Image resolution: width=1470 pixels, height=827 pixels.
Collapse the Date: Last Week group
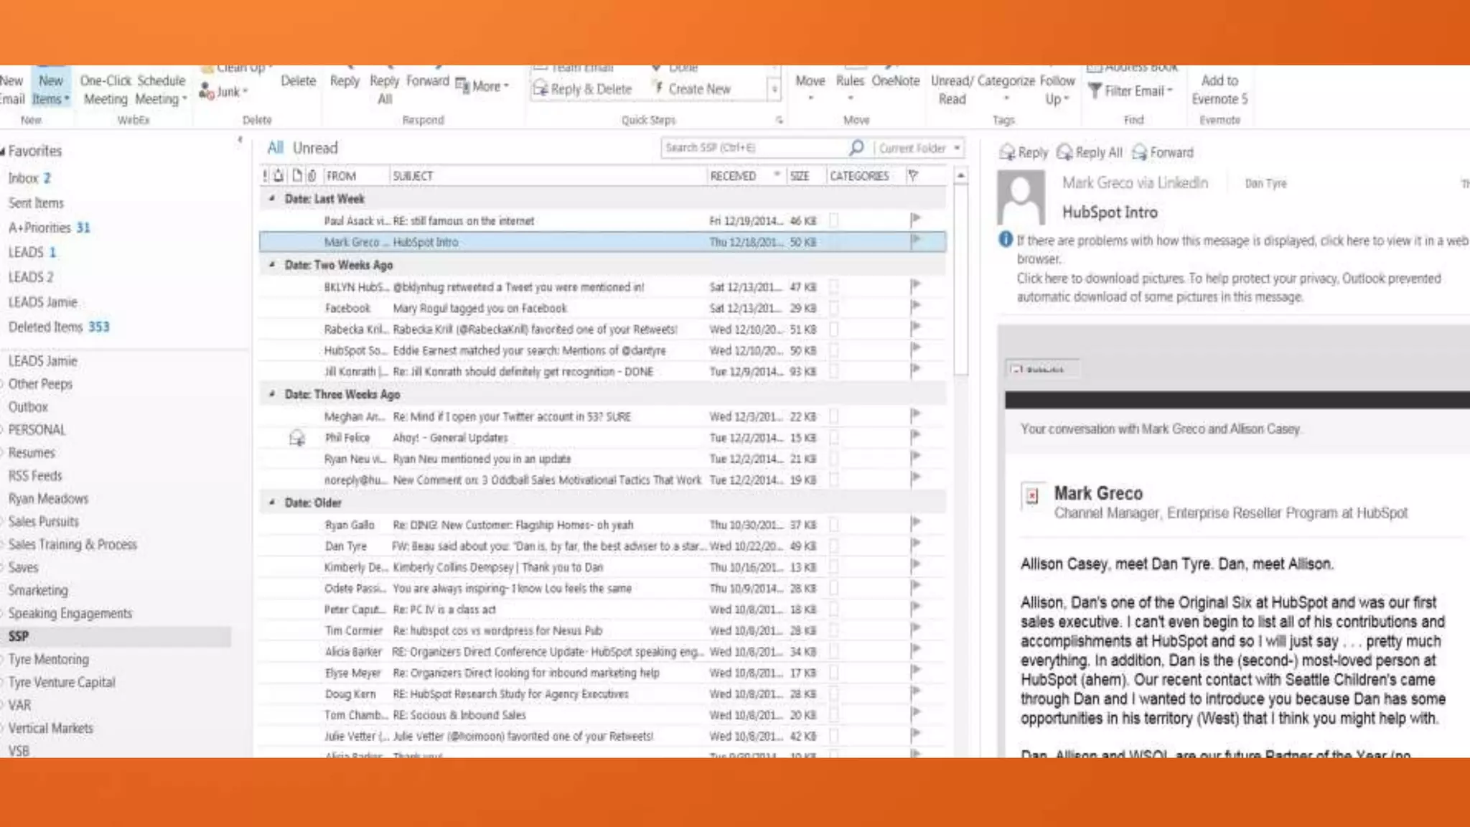(x=272, y=198)
